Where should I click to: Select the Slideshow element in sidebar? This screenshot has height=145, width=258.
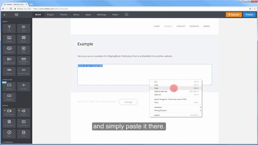(9, 50)
